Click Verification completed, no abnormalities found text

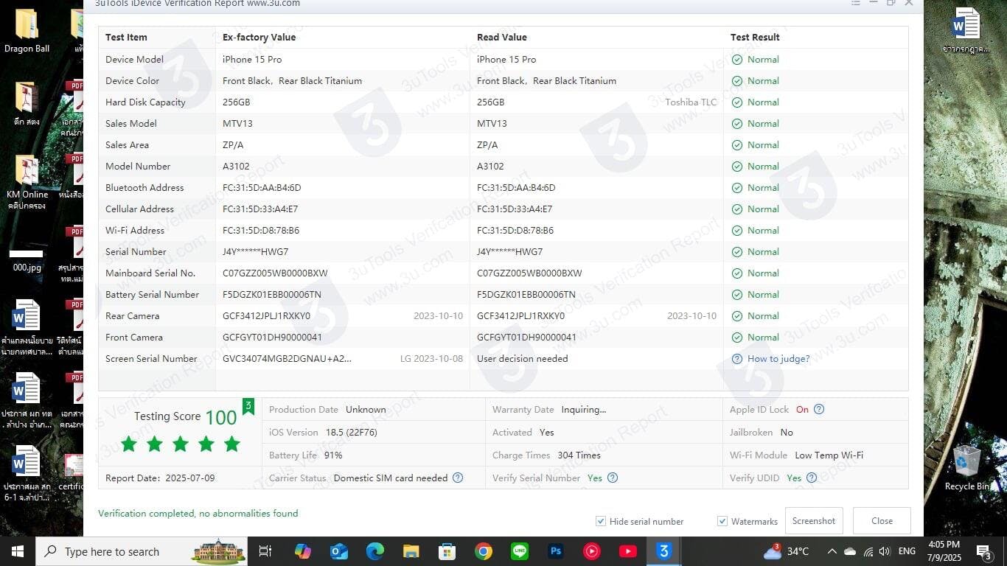coord(198,514)
